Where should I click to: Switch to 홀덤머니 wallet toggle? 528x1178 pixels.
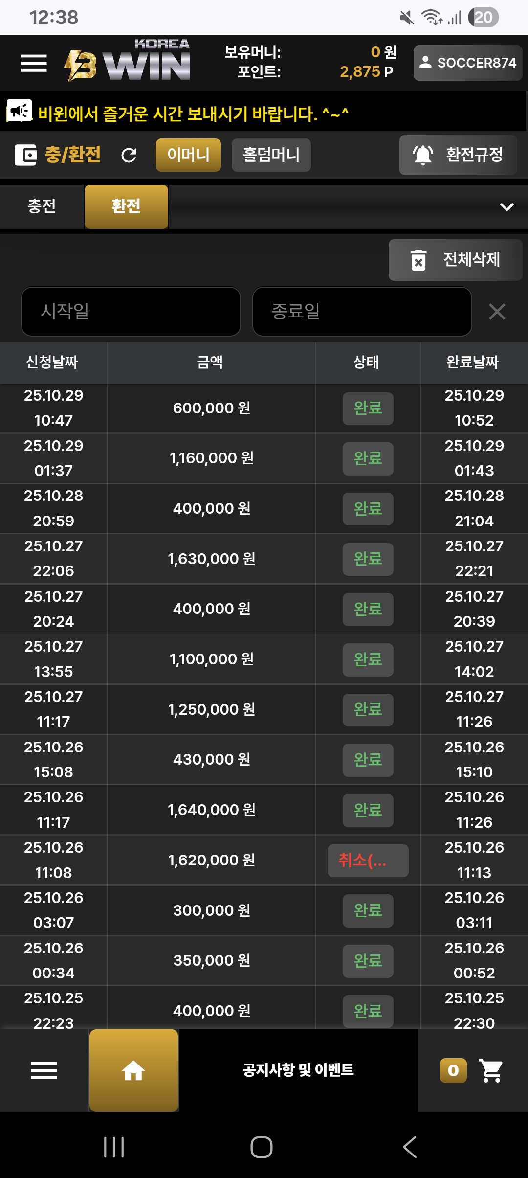tap(271, 155)
